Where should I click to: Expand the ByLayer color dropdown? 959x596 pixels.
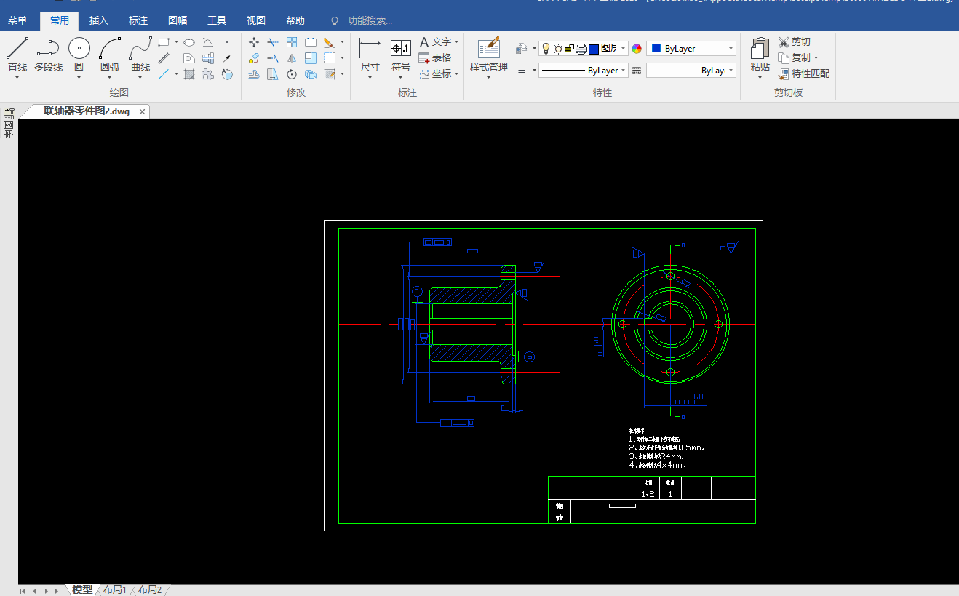tap(731, 49)
